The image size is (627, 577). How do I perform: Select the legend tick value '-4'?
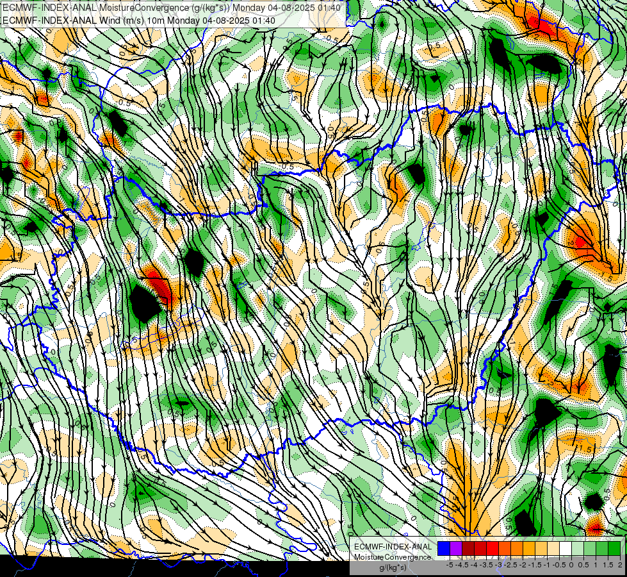coord(474,565)
